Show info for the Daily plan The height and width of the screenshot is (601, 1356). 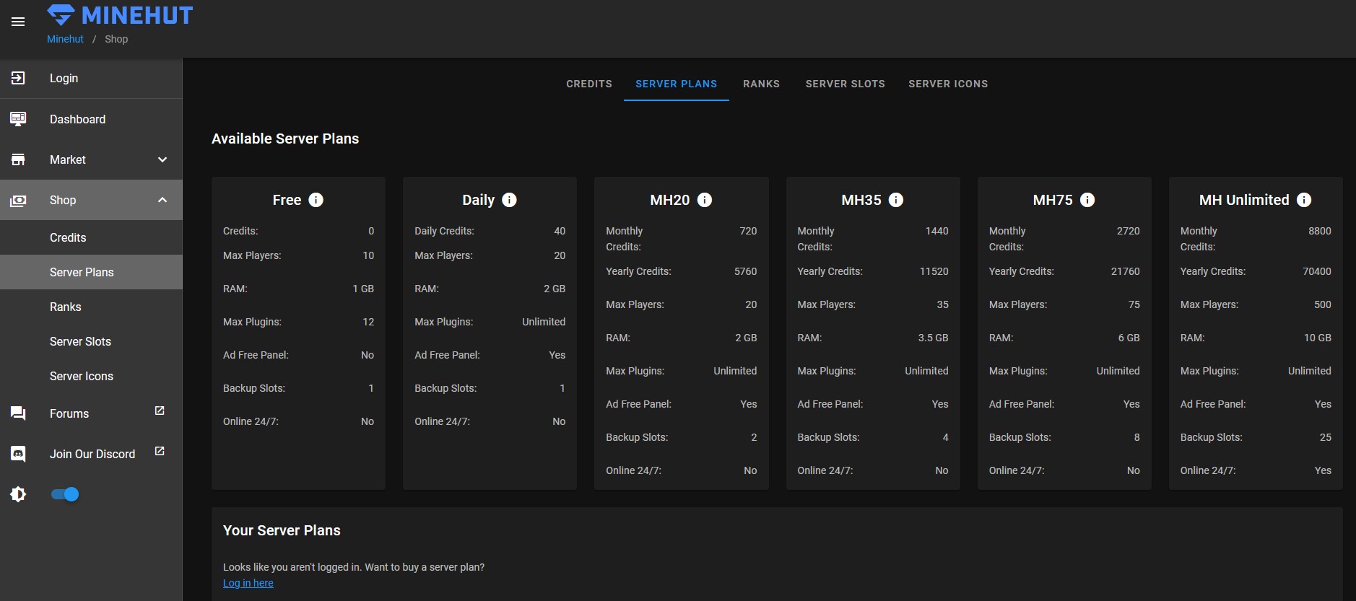click(x=509, y=200)
